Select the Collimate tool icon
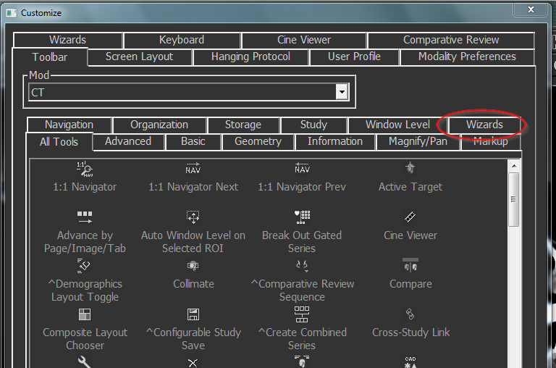Viewport: 556px width, 368px height. (193, 266)
